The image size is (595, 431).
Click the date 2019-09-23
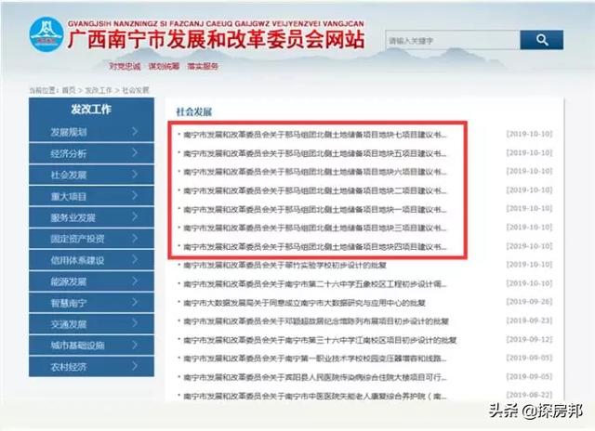pyautogui.click(x=529, y=320)
